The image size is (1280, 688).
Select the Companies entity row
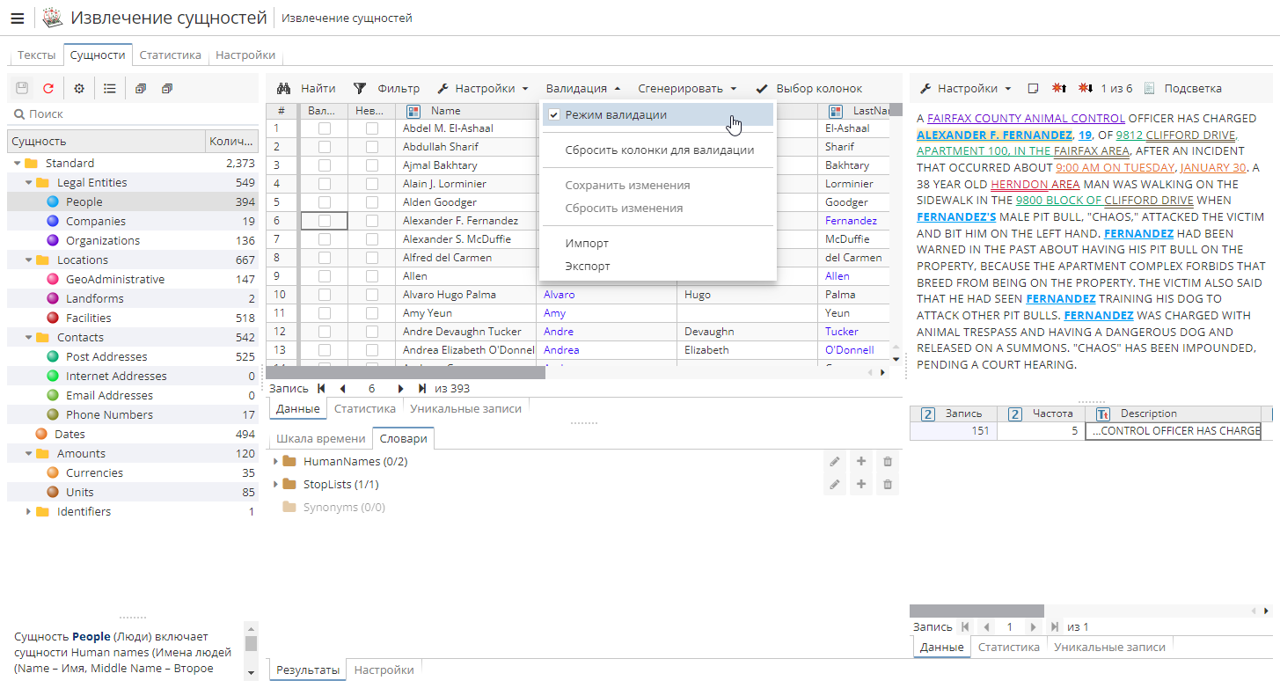pos(133,222)
